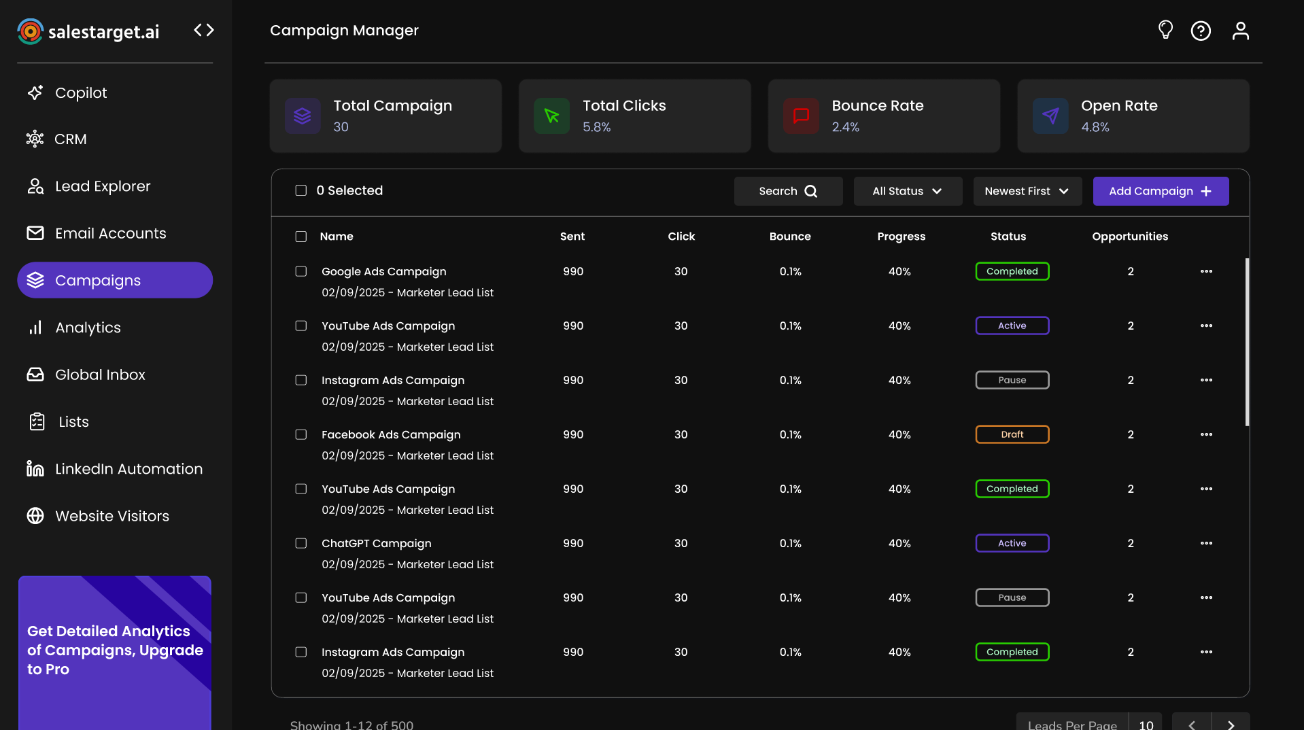Open the Newest First sort dropdown
Screen dimensions: 1304x730
(x=1027, y=191)
